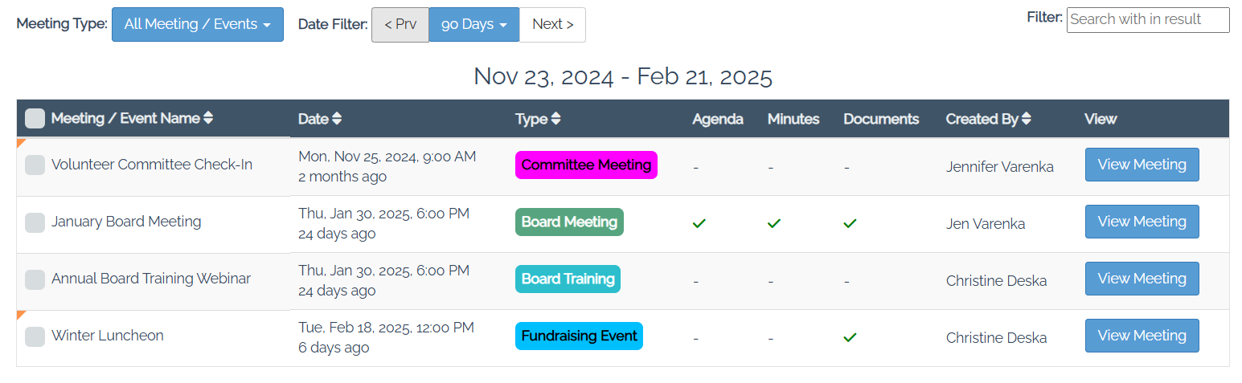Focus the Search within result filter field
The height and width of the screenshot is (383, 1242).
click(x=1148, y=19)
